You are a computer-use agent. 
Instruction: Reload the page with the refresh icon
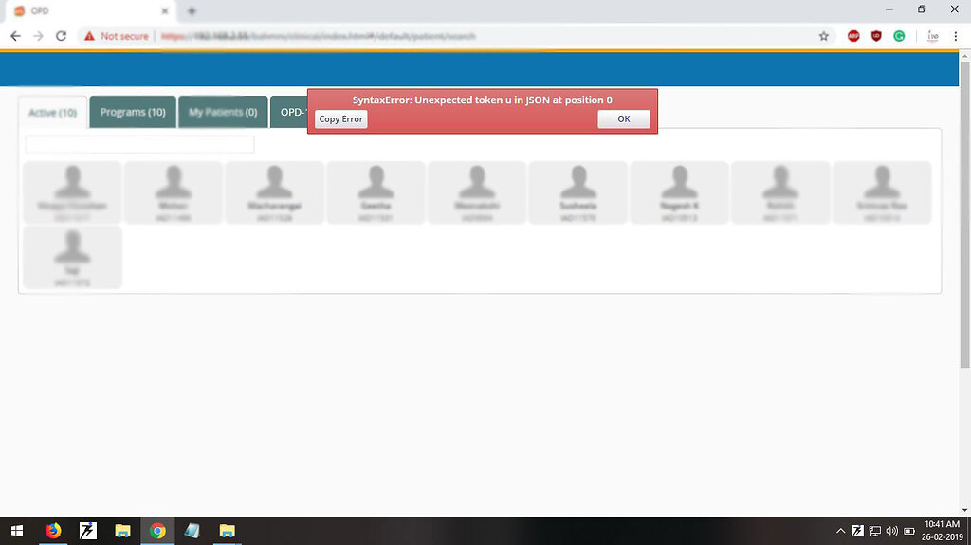61,36
